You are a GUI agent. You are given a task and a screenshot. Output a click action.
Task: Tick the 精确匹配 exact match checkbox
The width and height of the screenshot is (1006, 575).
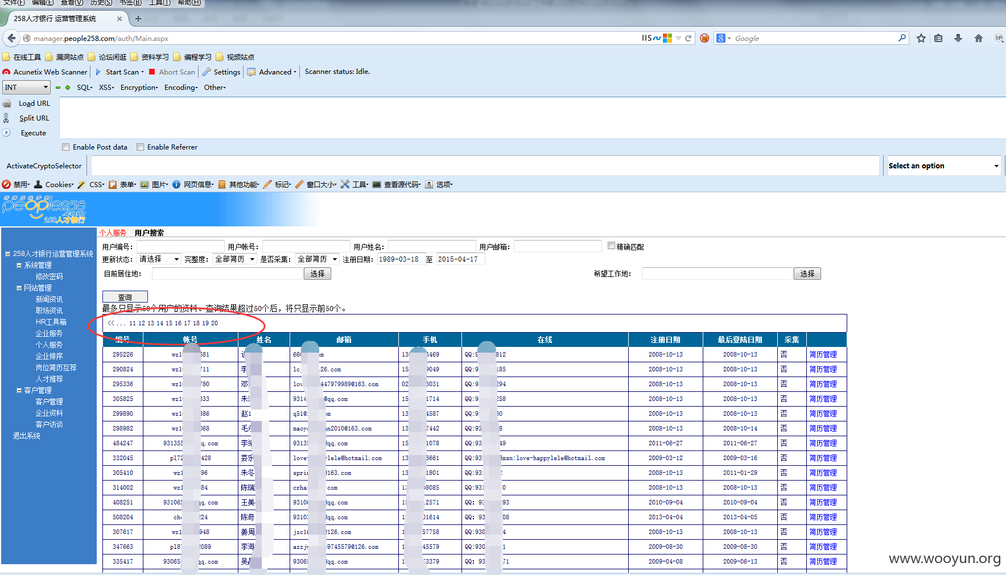click(611, 246)
